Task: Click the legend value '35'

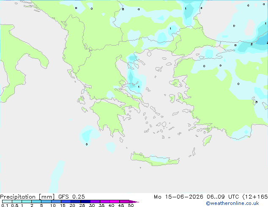Action: tap(101, 205)
